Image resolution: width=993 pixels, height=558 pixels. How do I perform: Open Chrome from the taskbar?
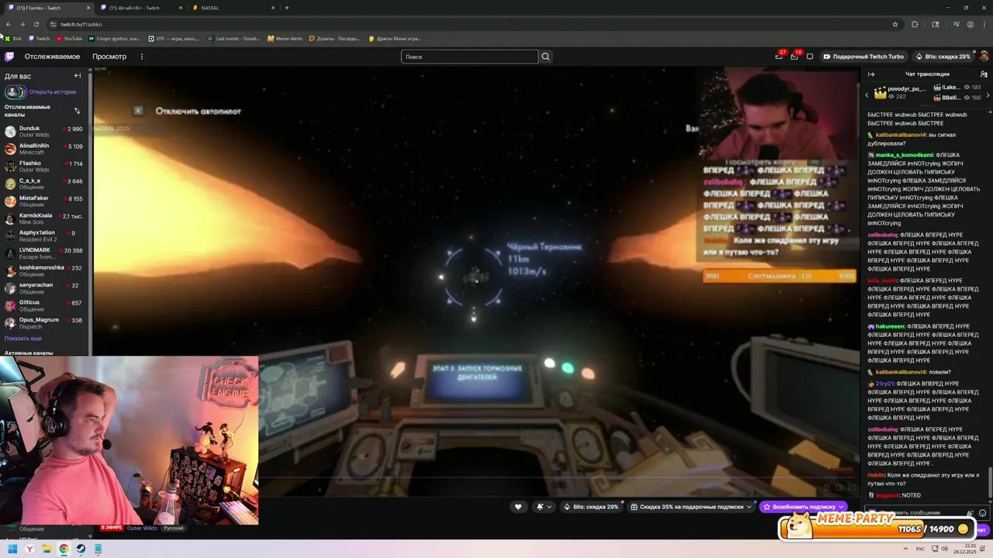(x=64, y=549)
